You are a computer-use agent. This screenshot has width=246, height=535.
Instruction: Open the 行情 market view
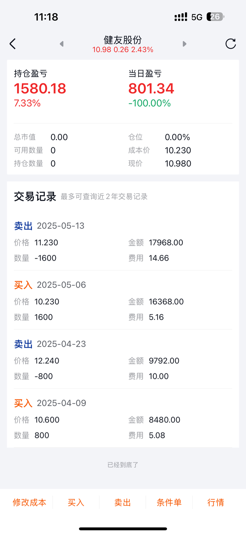(x=216, y=502)
